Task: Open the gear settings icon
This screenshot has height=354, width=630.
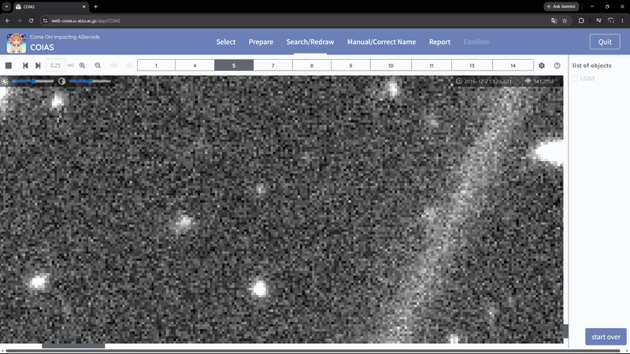Action: coord(542,65)
